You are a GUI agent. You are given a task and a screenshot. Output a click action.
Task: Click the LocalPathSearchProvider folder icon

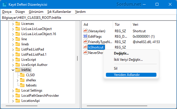click(18, 96)
